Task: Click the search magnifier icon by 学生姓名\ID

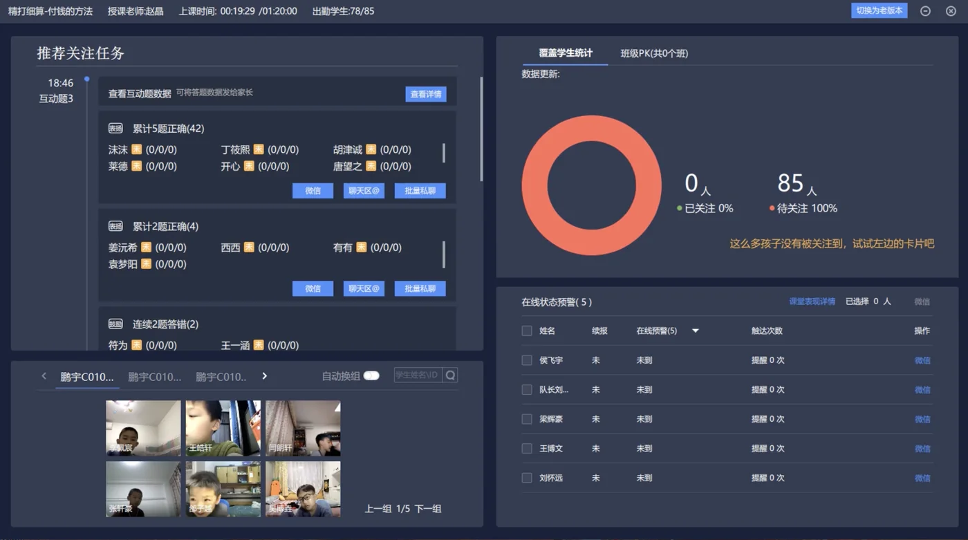Action: (x=450, y=375)
